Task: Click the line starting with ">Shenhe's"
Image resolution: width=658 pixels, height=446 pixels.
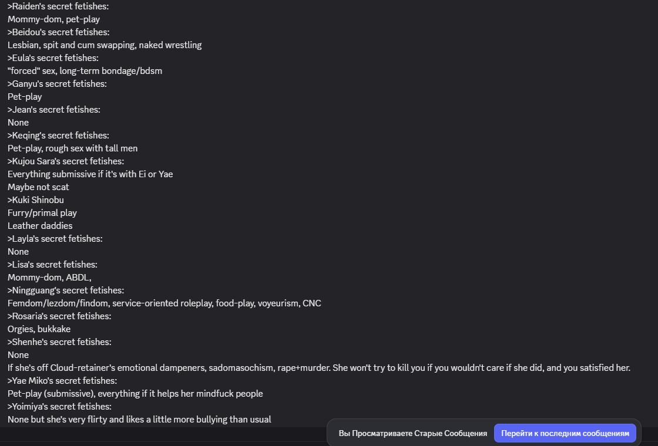Action: coord(59,342)
